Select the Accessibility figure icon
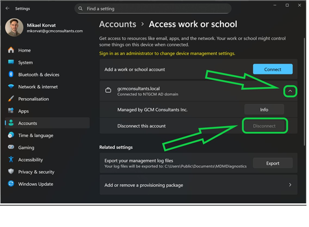This screenshot has height=227, width=309. [11, 159]
